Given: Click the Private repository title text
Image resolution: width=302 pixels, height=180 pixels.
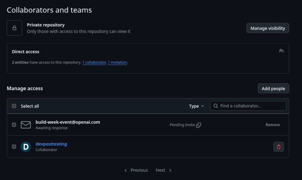Looking at the screenshot, I should click(x=46, y=25).
